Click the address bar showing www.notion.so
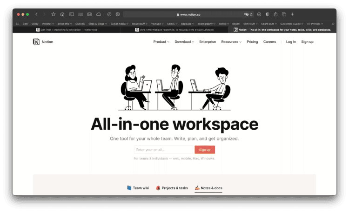This screenshot has width=349, height=212. click(x=188, y=14)
